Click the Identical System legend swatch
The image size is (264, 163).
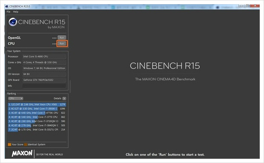pos(26,144)
